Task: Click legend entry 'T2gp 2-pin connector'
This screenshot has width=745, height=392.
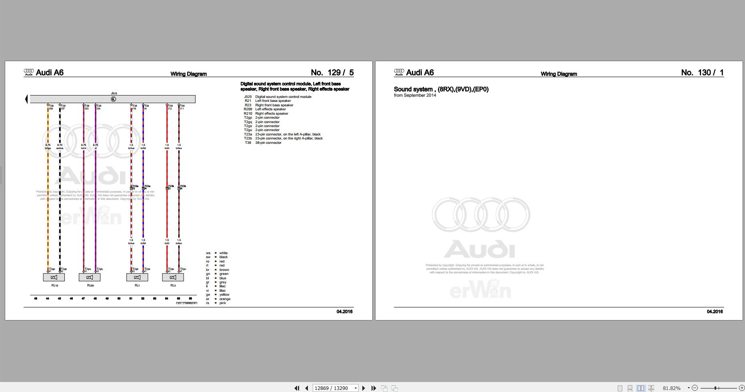Action: [x=262, y=117]
